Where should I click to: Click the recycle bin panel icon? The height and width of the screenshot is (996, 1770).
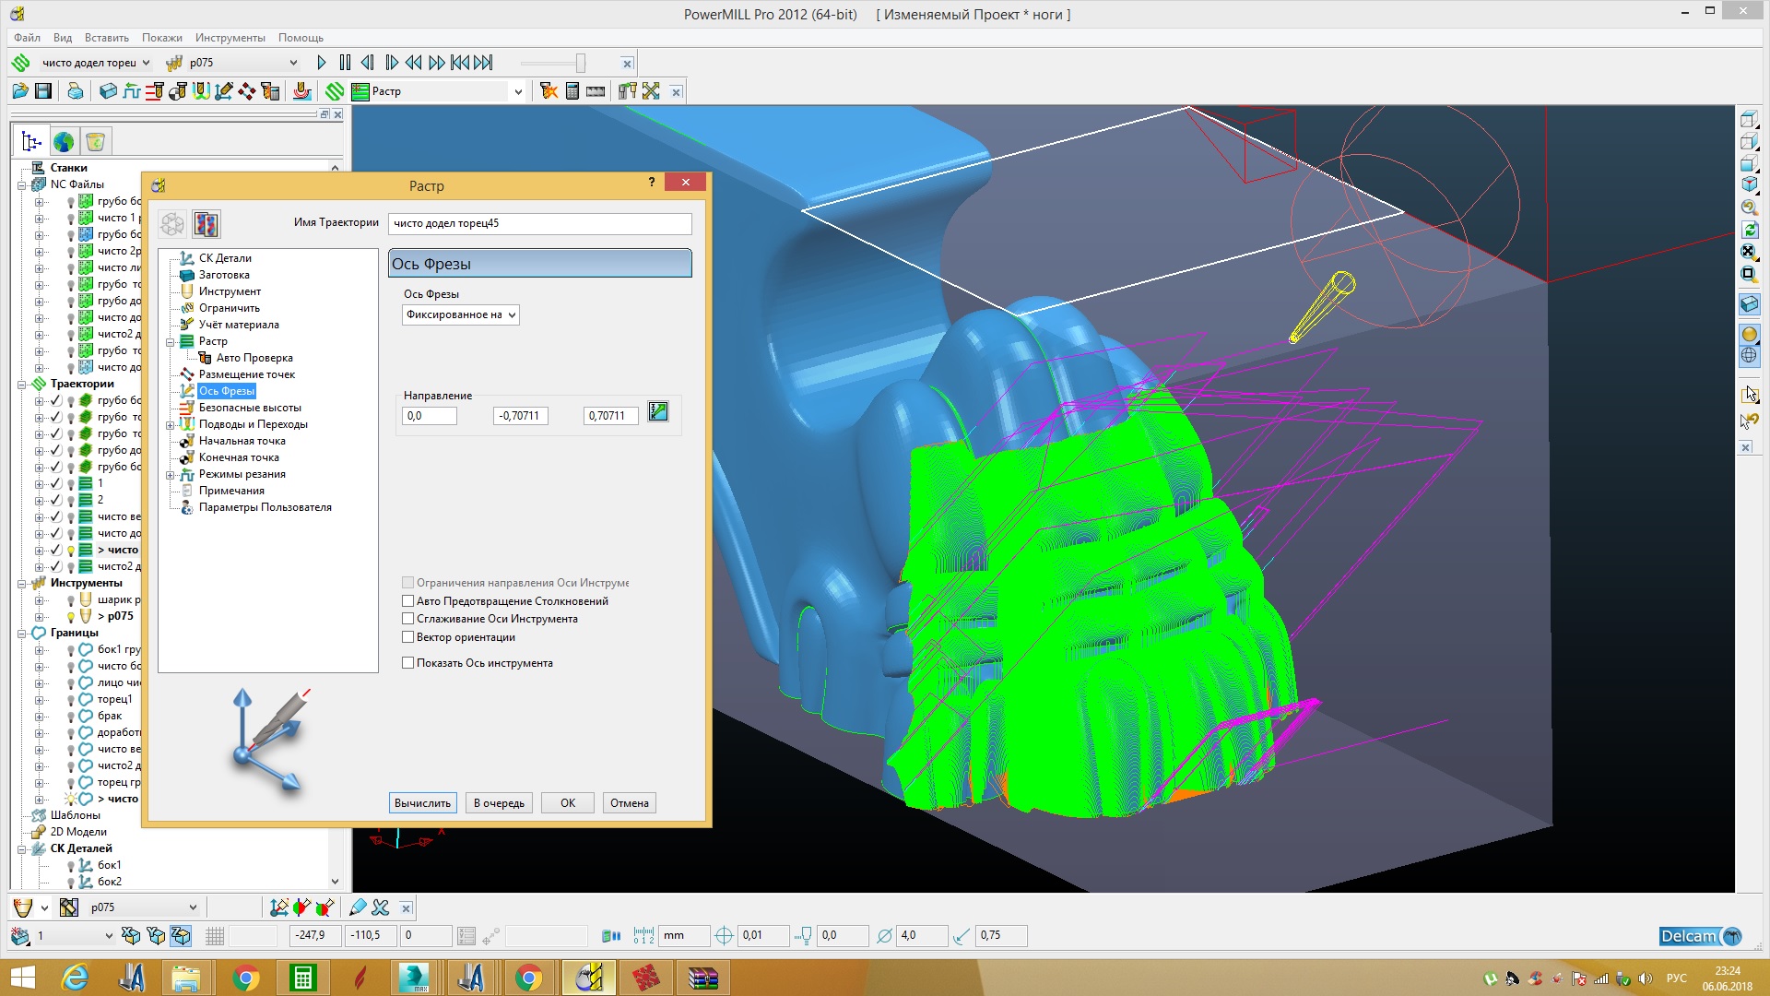point(96,141)
